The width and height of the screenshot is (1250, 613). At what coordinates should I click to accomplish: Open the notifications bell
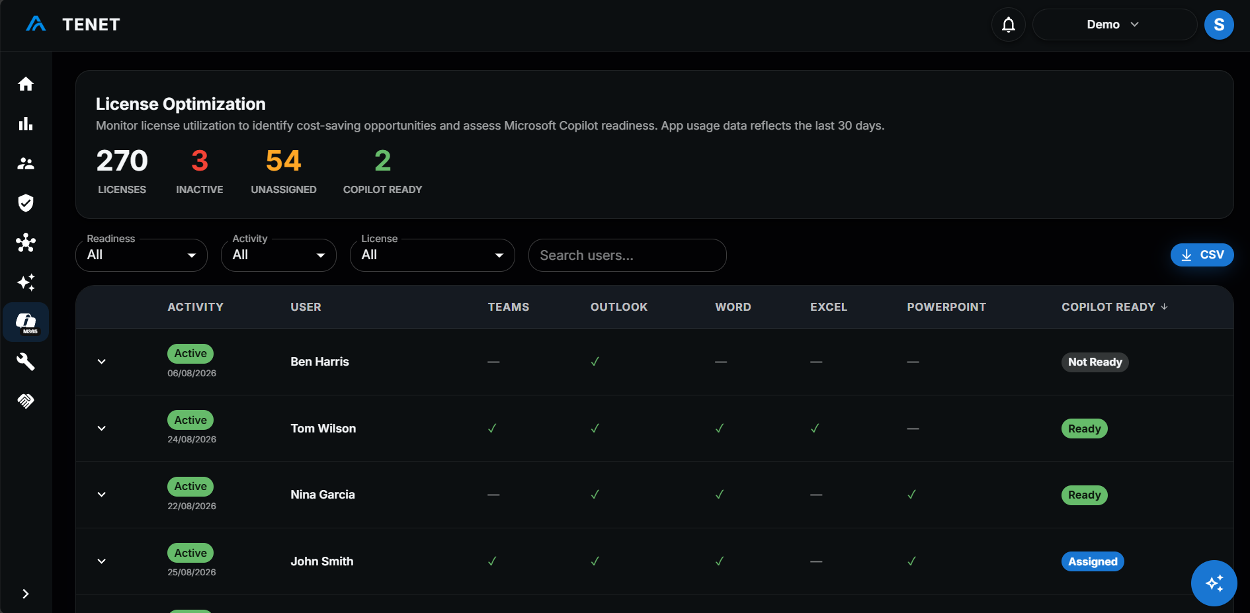pyautogui.click(x=1008, y=24)
